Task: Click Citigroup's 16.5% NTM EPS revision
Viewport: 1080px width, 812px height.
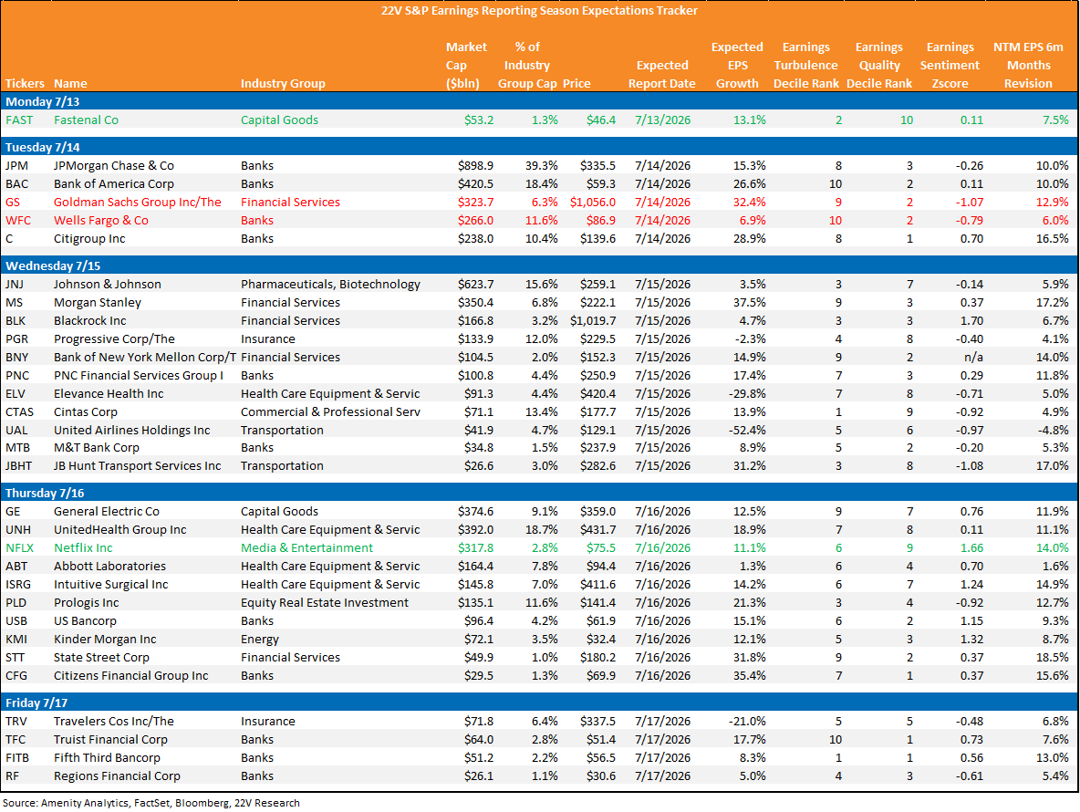Action: click(1053, 239)
